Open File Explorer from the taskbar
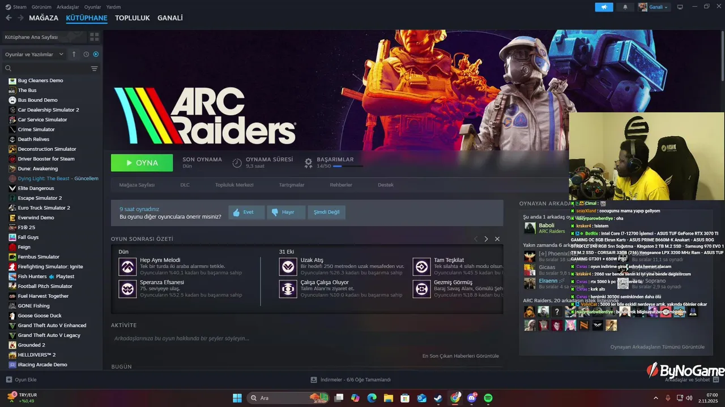This screenshot has height=407, width=725. tap(389, 398)
